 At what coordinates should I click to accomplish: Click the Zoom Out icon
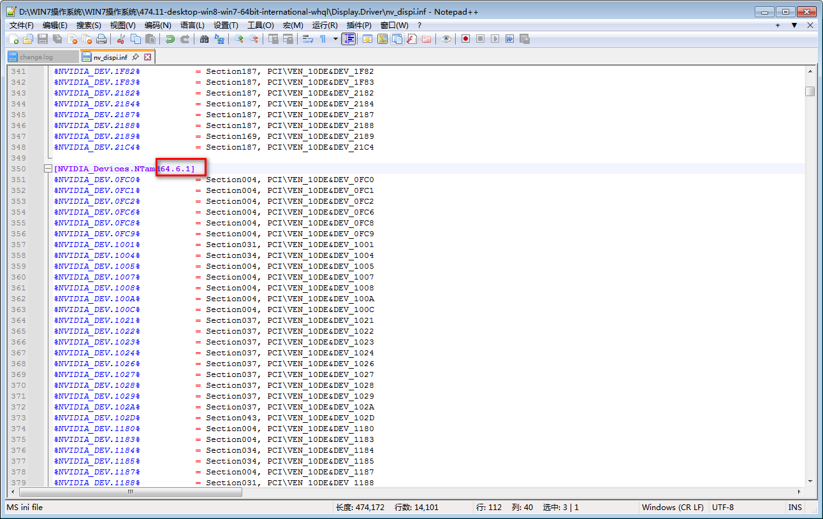pyautogui.click(x=254, y=39)
